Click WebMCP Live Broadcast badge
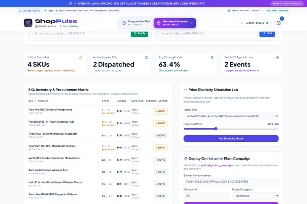307x204 pixels. pos(287,3)
